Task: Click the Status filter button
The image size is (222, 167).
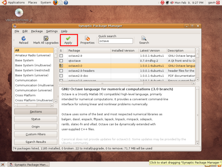Action: tap(36, 119)
